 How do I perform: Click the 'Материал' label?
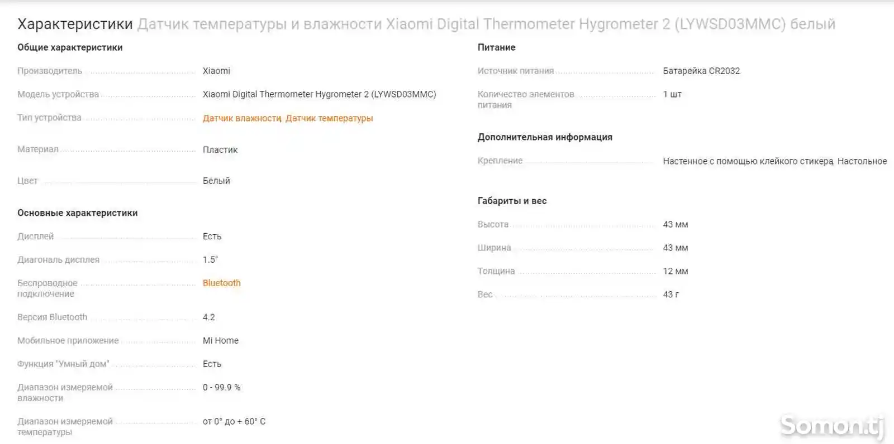click(38, 149)
